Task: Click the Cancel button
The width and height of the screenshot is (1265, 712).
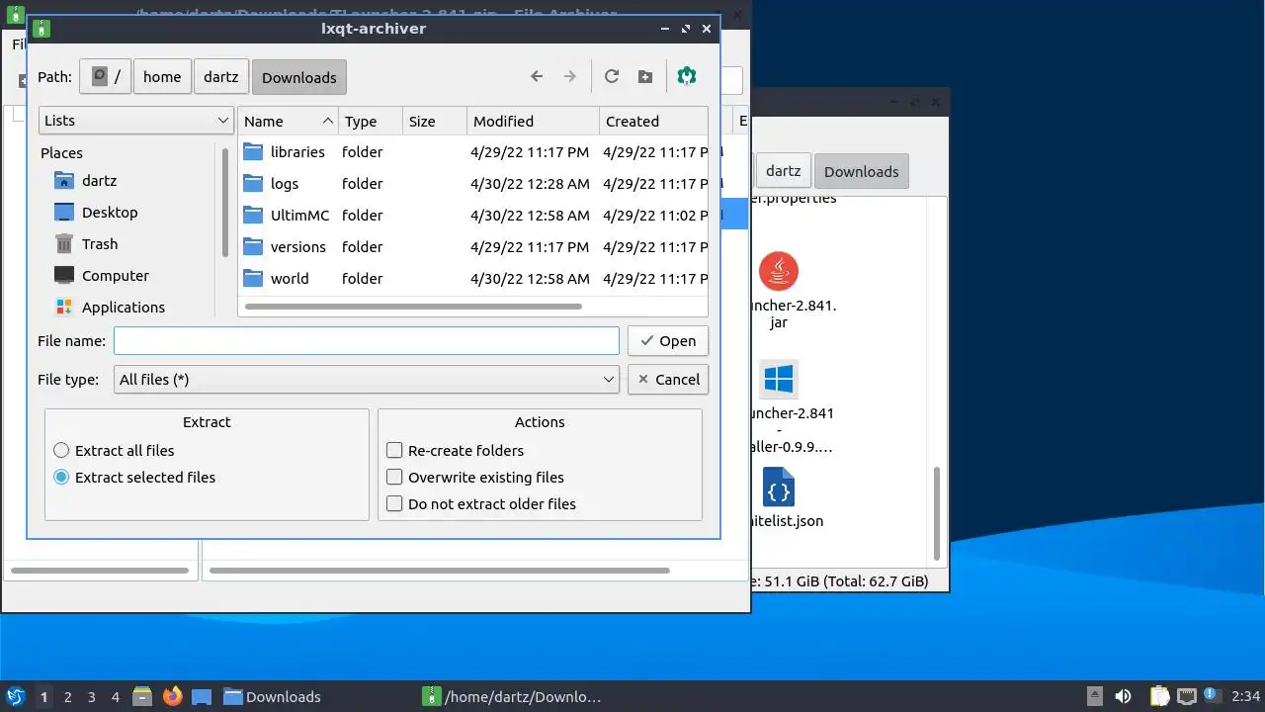Action: point(668,380)
